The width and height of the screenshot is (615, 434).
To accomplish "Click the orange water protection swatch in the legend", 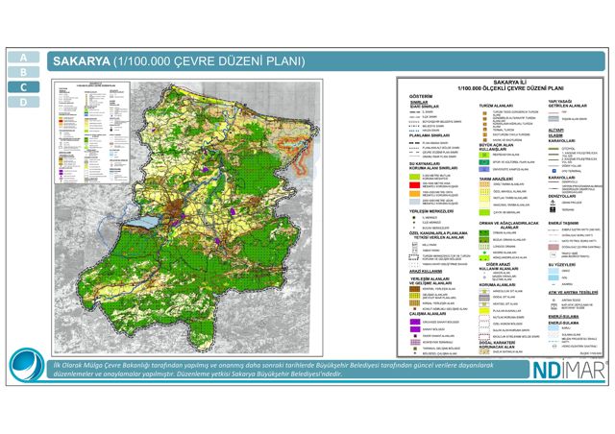I will click(x=414, y=194).
